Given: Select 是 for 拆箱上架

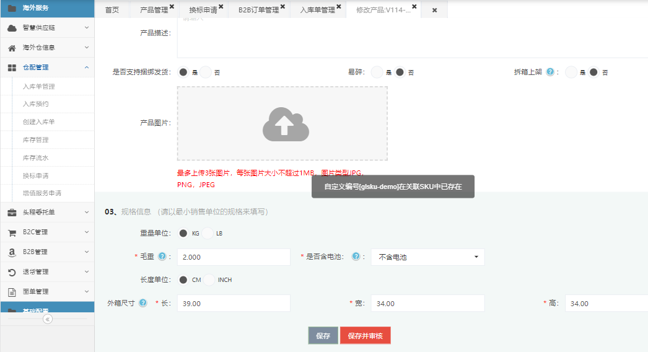Looking at the screenshot, I should point(571,72).
